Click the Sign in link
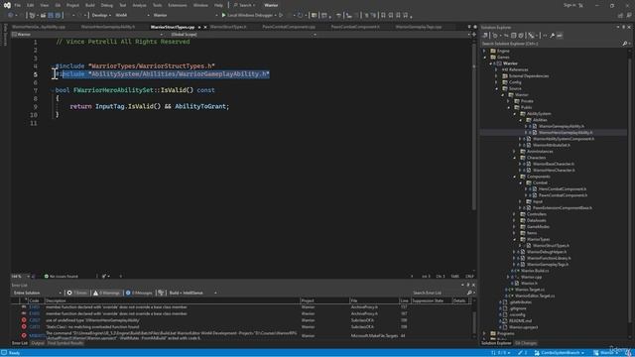This screenshot has height=357, width=635. coord(570,5)
